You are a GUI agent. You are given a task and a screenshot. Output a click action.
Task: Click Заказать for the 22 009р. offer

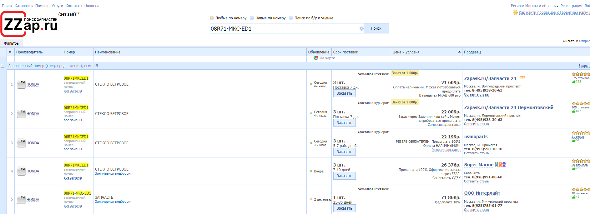tap(344, 123)
